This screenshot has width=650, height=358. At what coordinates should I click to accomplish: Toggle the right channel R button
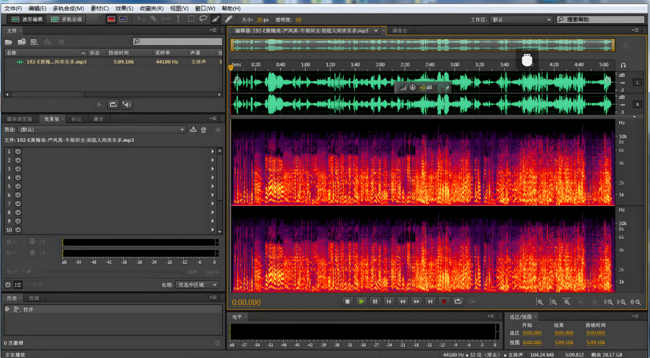click(x=638, y=105)
